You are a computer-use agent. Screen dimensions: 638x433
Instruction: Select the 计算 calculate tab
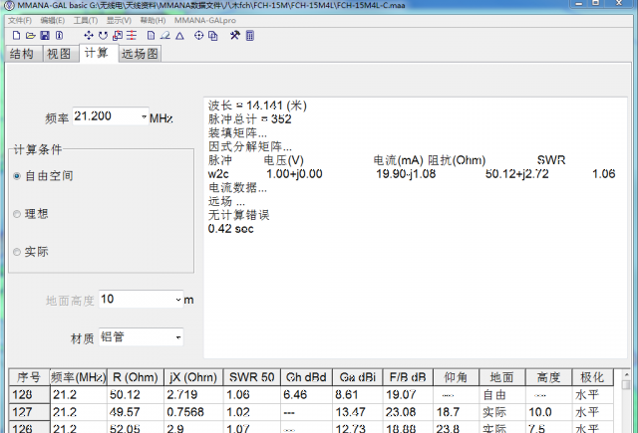98,53
